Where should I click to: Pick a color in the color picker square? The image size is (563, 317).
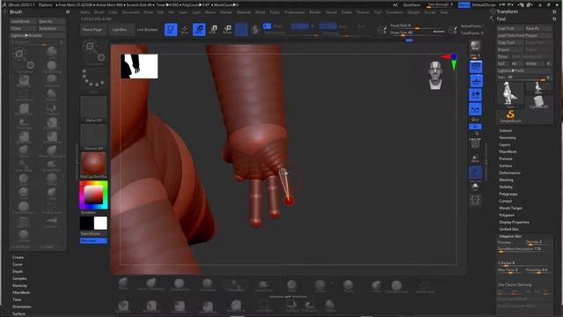point(93,195)
